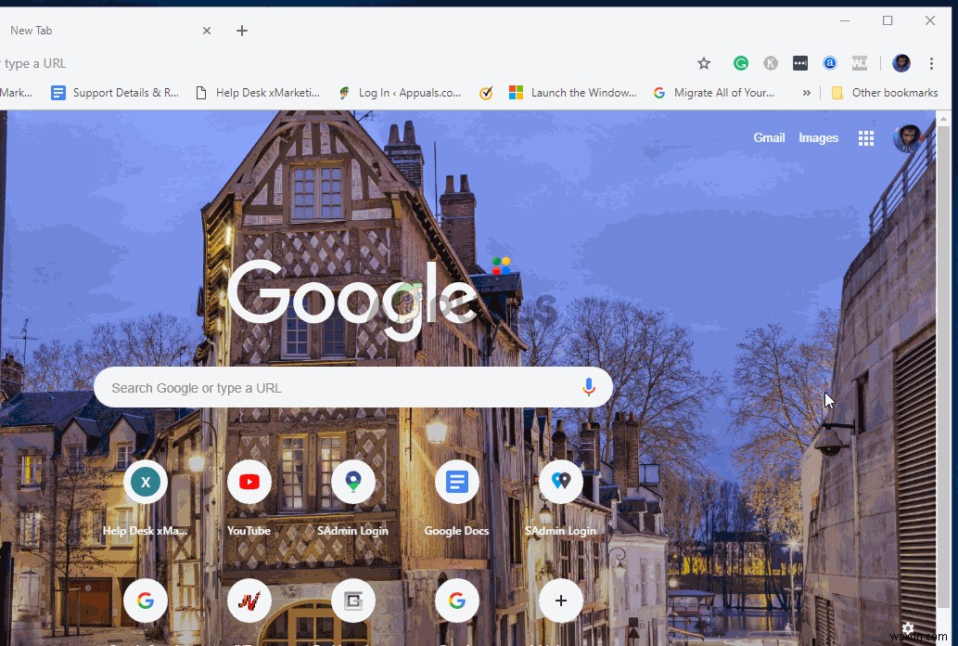Open the Grammarly extension icon
958x646 pixels.
click(x=740, y=63)
